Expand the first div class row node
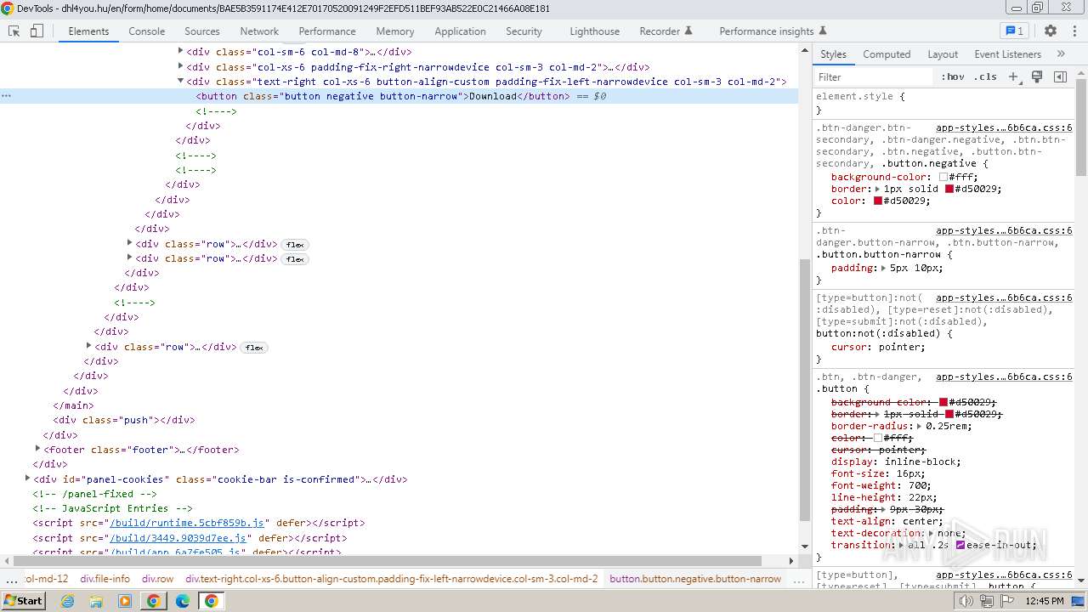The width and height of the screenshot is (1088, 612). click(x=130, y=244)
